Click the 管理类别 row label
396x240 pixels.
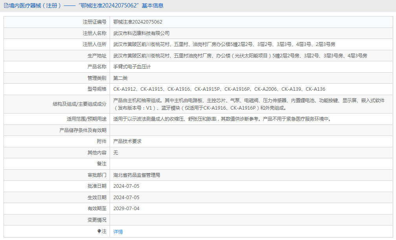coord(97,78)
